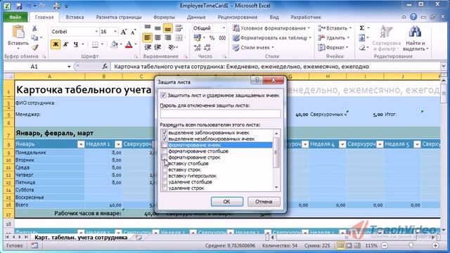Viewport: 450px width, 253px height.
Task: Toggle 'Защитить лист и содержимое' checkbox
Action: click(x=163, y=95)
